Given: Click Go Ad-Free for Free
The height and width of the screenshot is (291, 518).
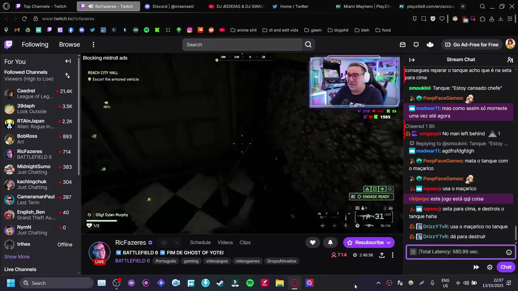Looking at the screenshot, I should (x=471, y=44).
